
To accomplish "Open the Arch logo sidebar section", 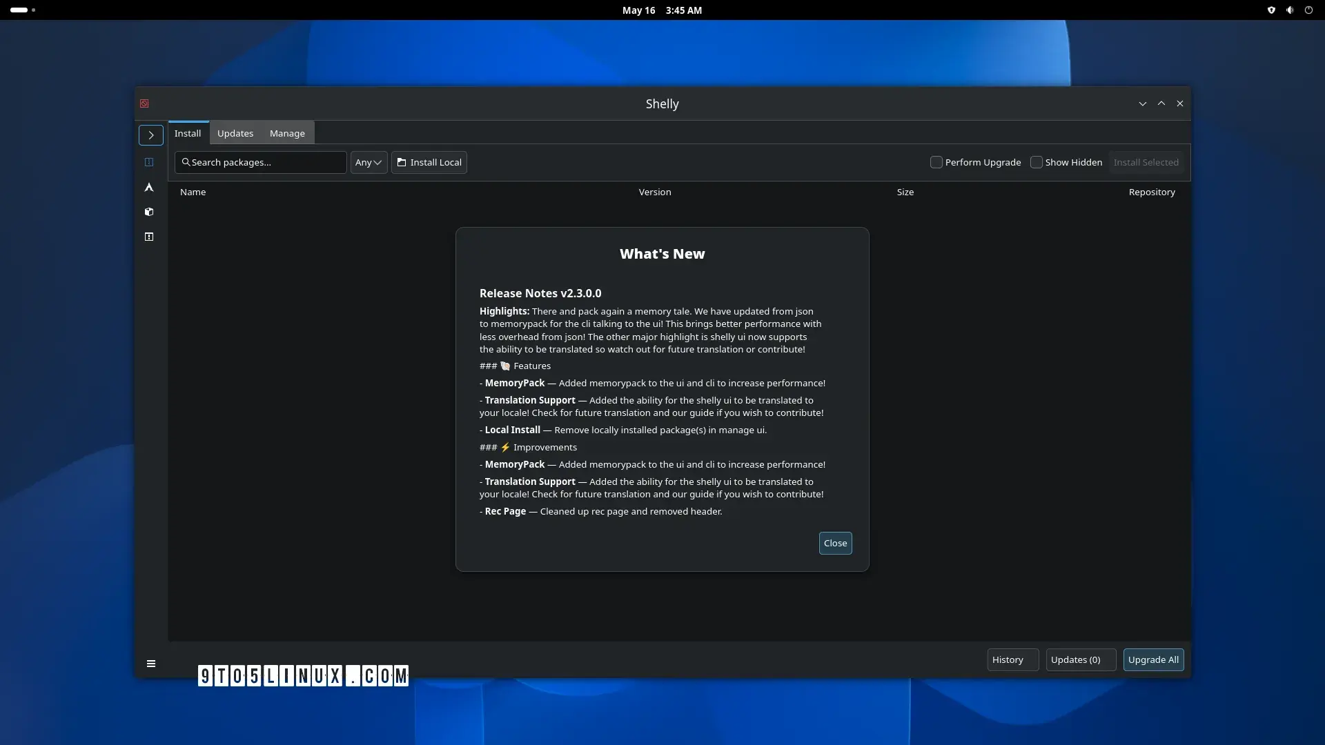I will 149,187.
